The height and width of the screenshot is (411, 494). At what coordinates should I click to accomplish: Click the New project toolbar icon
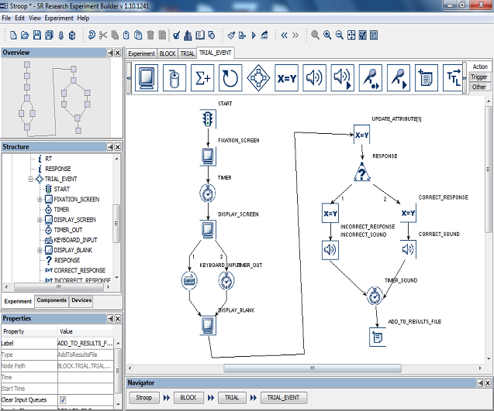13,35
